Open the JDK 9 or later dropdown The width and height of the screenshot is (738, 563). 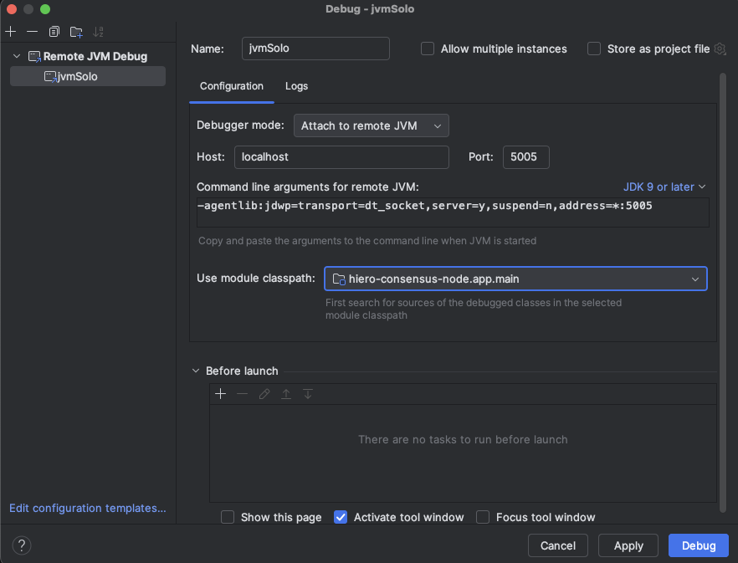[664, 187]
